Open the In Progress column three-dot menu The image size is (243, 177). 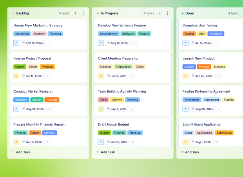pos(168,13)
